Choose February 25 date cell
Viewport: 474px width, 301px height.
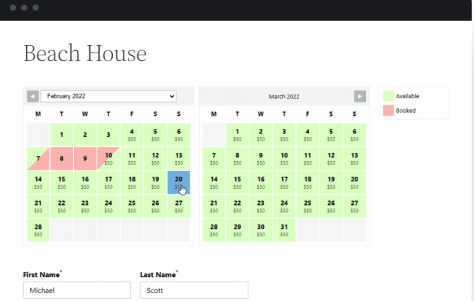coord(132,206)
